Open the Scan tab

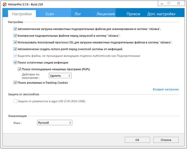(x=50, y=14)
